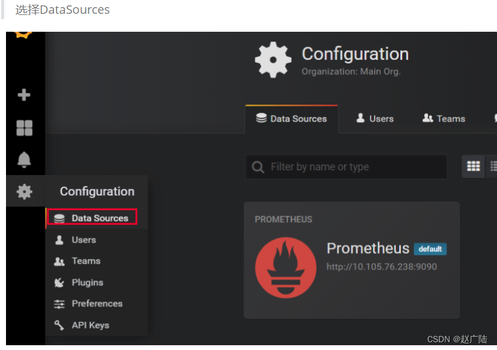This screenshot has height=350, width=497.
Task: Click the search magnifier icon in filter box
Action: pos(258,167)
